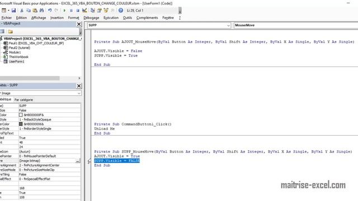
Task: Open the Exécution menu
Action: [x=111, y=18]
